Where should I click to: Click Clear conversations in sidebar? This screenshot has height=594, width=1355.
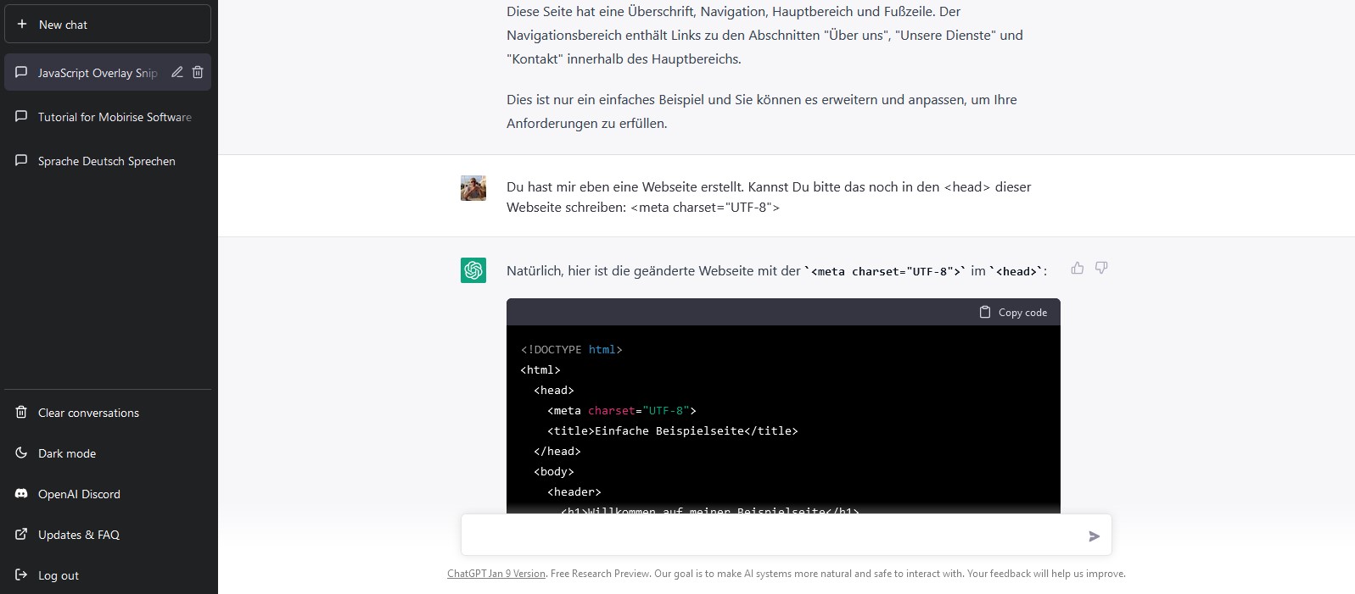[x=108, y=413]
